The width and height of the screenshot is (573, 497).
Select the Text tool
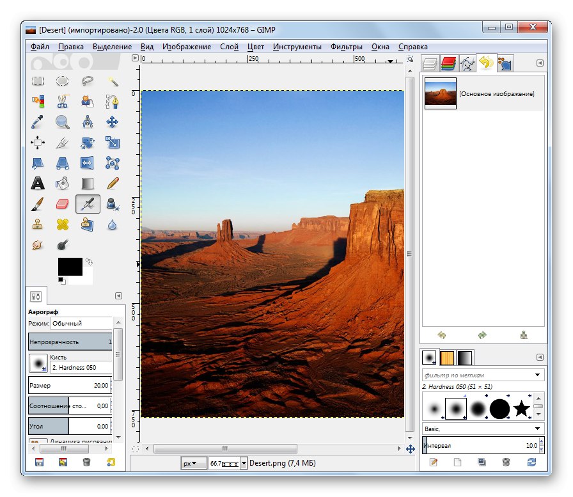(x=38, y=184)
